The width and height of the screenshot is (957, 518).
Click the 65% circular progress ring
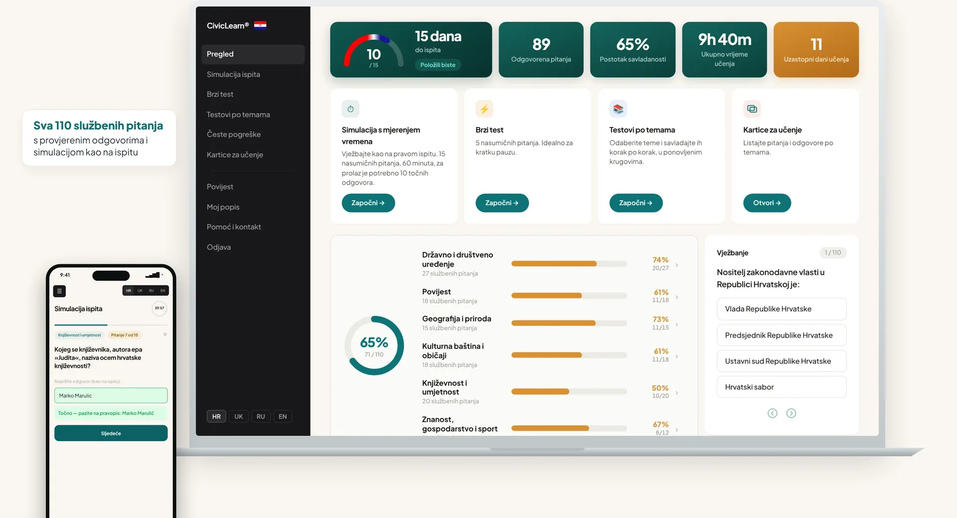(374, 346)
